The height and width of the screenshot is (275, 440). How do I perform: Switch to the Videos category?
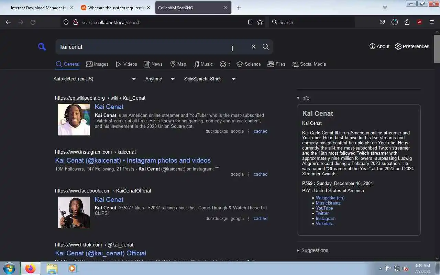pos(126,64)
